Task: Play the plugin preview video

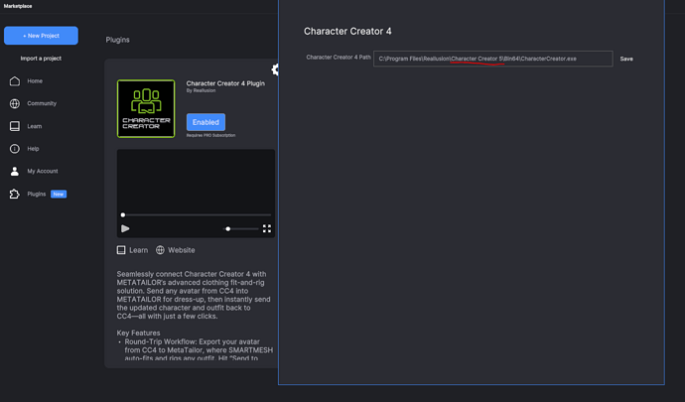Action: pos(125,228)
